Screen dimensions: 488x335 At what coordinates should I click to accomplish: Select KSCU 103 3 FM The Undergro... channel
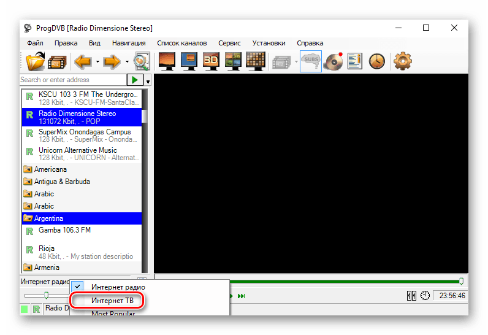pyautogui.click(x=82, y=98)
